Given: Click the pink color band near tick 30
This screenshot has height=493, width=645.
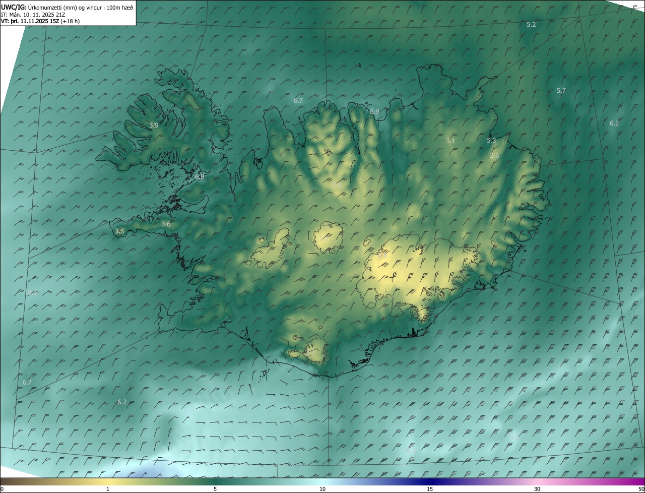Looking at the screenshot, I should coord(537,481).
